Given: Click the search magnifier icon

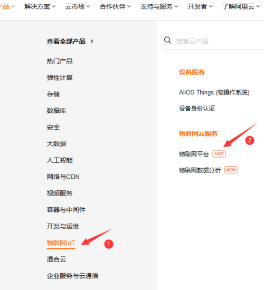Looking at the screenshot, I should (167, 40).
